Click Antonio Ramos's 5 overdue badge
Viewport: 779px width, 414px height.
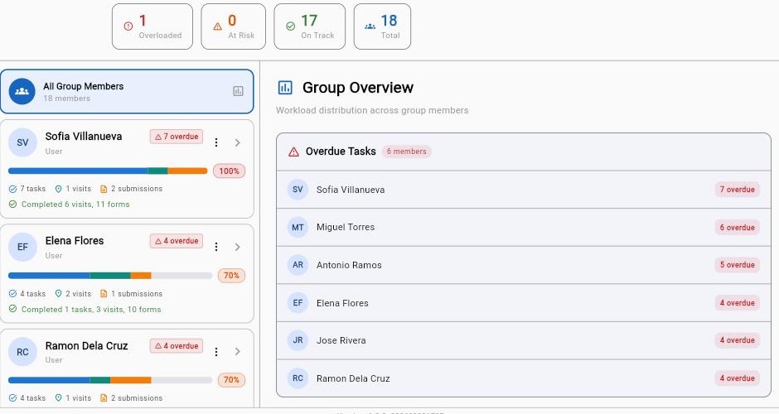[x=738, y=265]
